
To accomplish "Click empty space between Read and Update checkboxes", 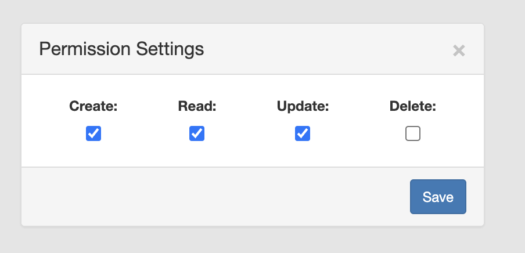I will 250,134.
